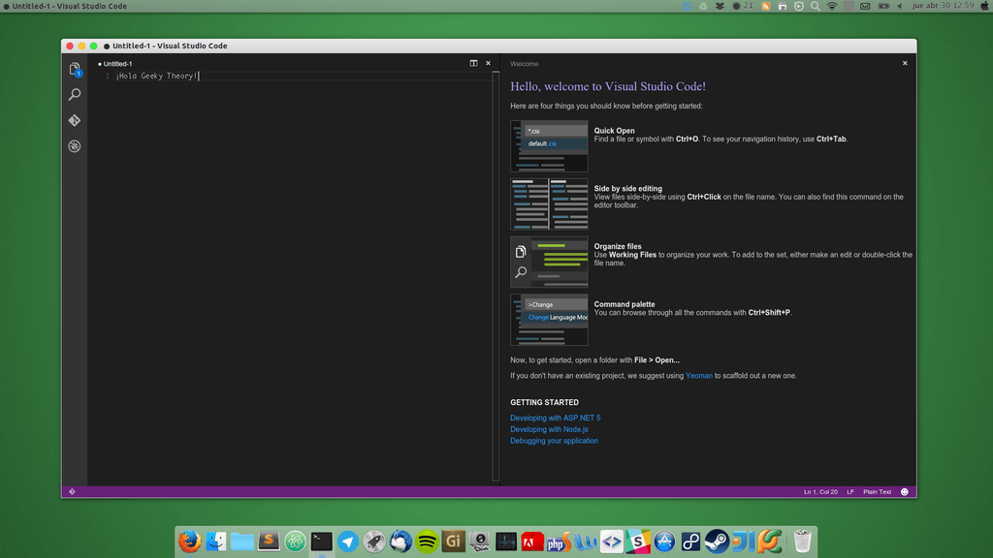993x558 pixels.
Task: Open the Git view in the sidebar
Action: (x=74, y=120)
